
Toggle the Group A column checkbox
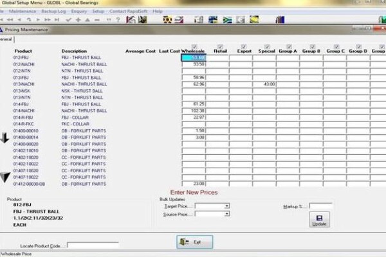tap(289, 46)
